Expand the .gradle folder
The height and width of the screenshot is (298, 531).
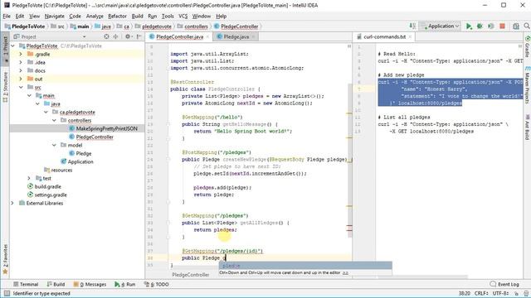[x=21, y=54]
